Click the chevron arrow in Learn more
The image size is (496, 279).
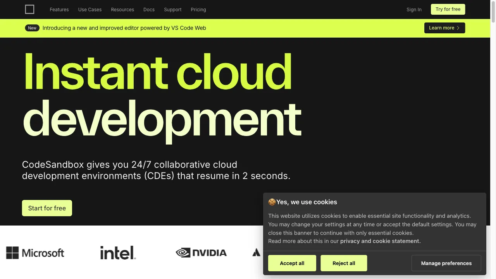[x=458, y=28]
